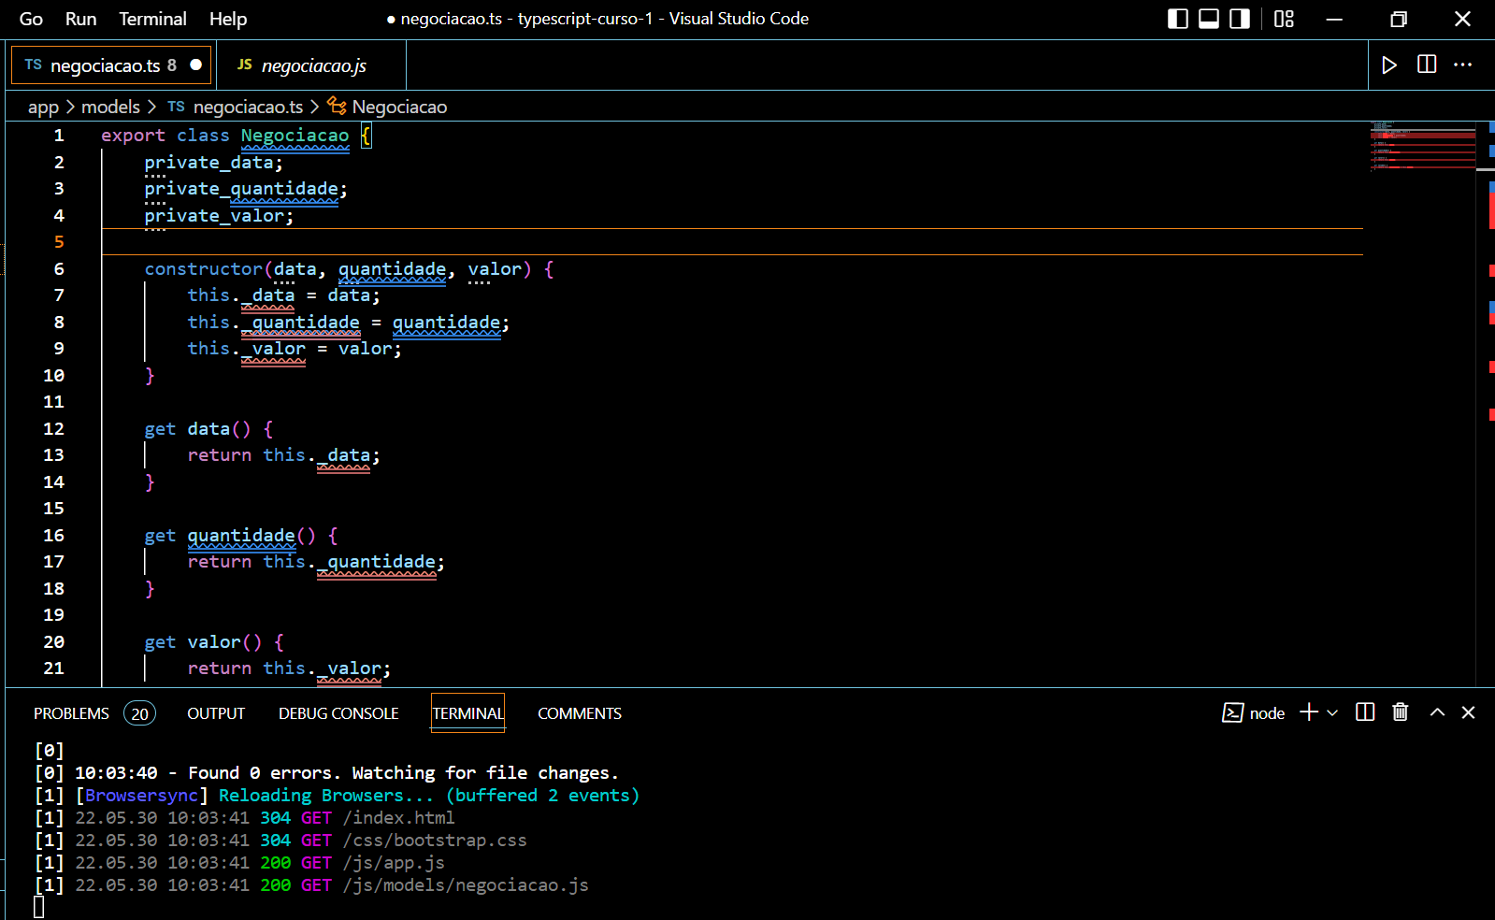Open the DEBUG CONSOLE panel tab
This screenshot has width=1495, height=920.
338,713
